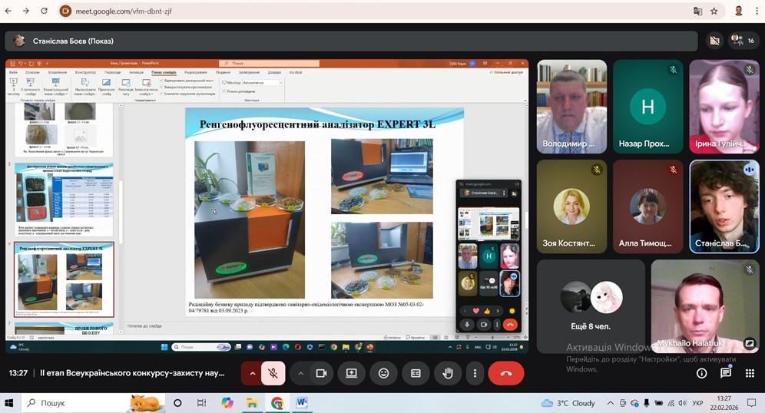Expand audio settings arrow beside microphone
This screenshot has height=413, width=765.
pos(252,373)
